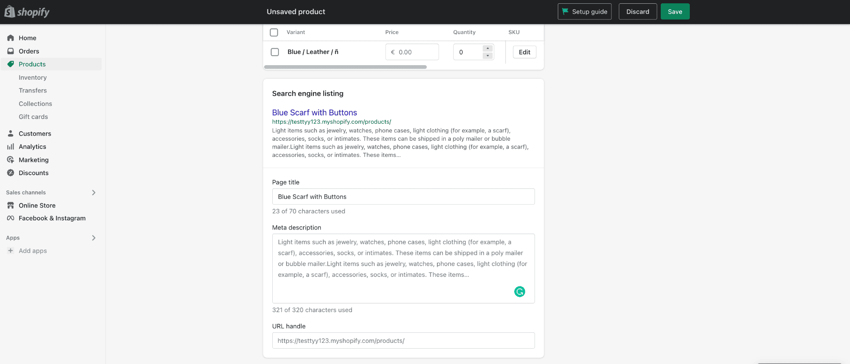Tick the select-all variants checkbox
The height and width of the screenshot is (364, 850).
[x=274, y=32]
